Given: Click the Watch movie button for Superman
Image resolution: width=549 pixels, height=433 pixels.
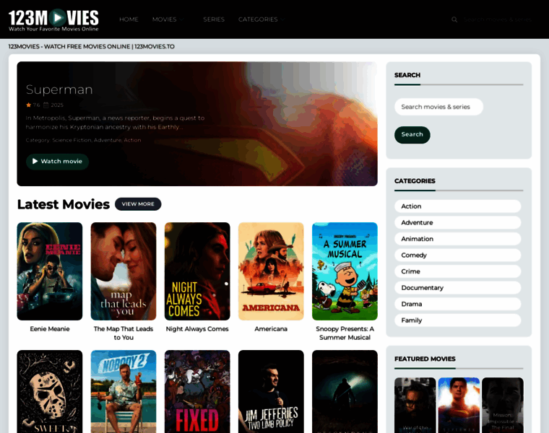Looking at the screenshot, I should click(57, 162).
